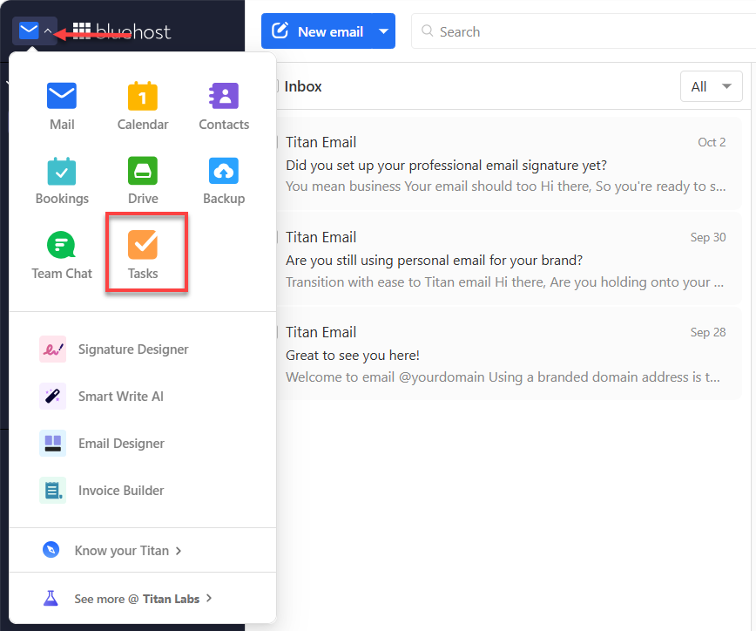The image size is (756, 631).
Task: Click the Invoice Builder icon
Action: click(x=52, y=490)
